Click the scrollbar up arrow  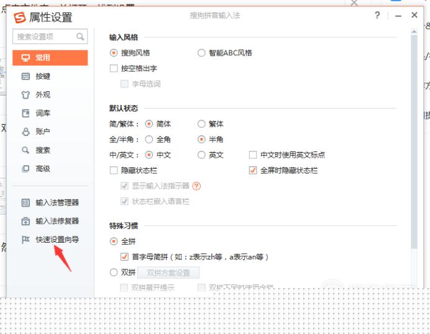click(x=414, y=32)
